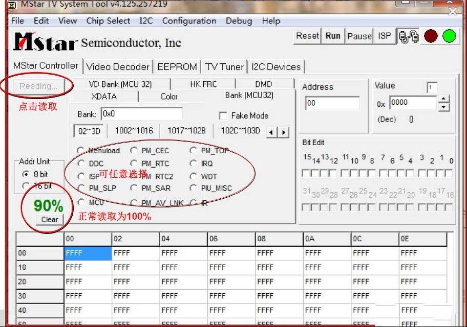Screen dimensions: 467x327
Task: Click the row header labeled 30
Action: pos(40,296)
